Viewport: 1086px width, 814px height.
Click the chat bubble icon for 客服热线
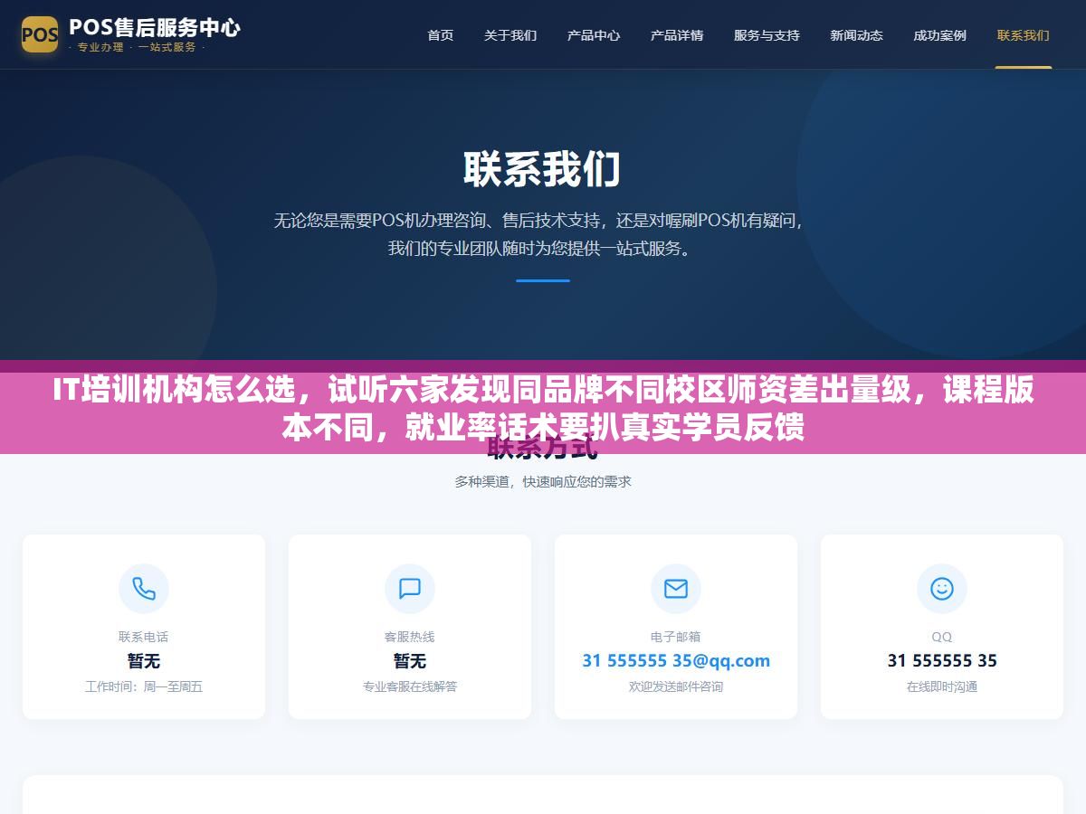coord(410,589)
